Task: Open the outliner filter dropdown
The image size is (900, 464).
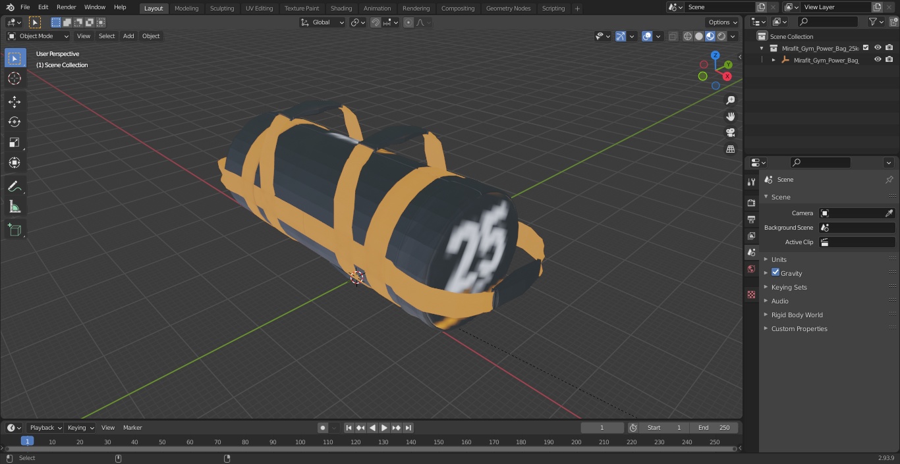Action: coord(876,22)
